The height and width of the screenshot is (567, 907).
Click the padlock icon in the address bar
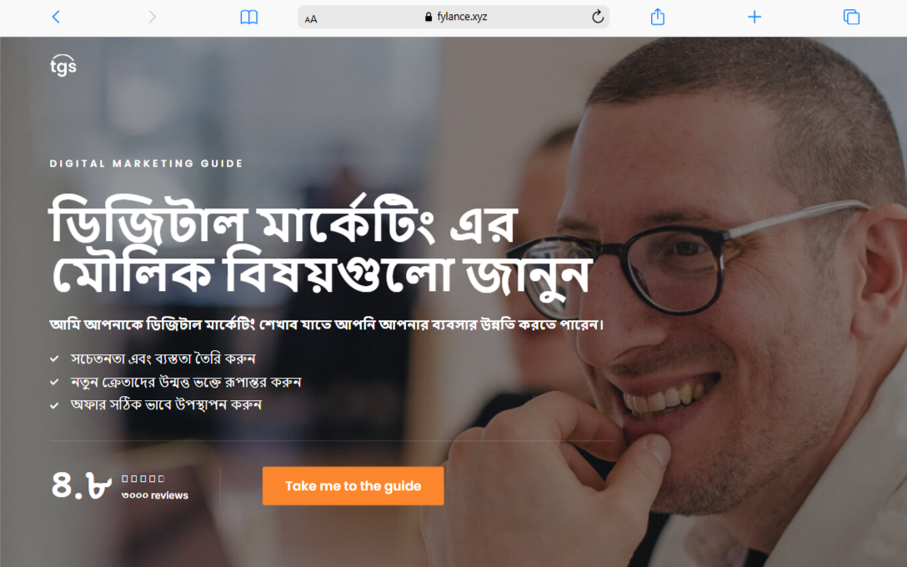click(x=428, y=17)
